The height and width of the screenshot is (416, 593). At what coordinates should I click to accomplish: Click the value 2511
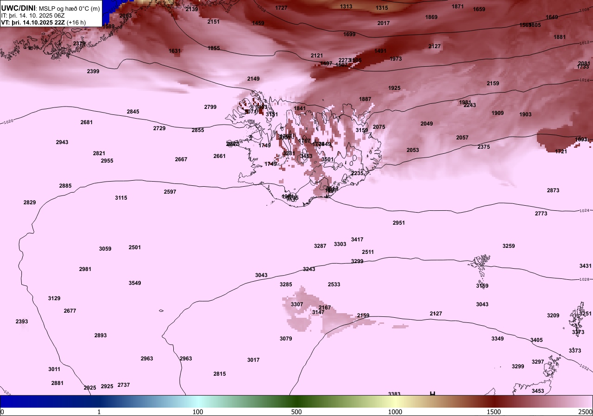368,252
